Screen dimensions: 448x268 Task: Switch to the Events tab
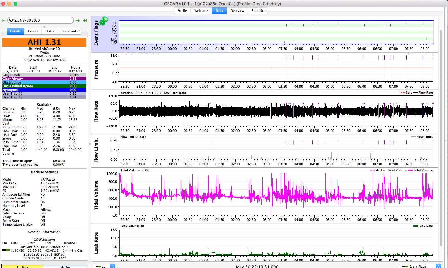(x=33, y=31)
